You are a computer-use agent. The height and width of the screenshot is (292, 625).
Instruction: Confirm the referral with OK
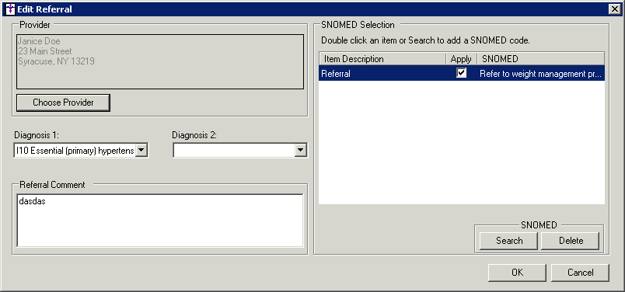[x=518, y=273]
